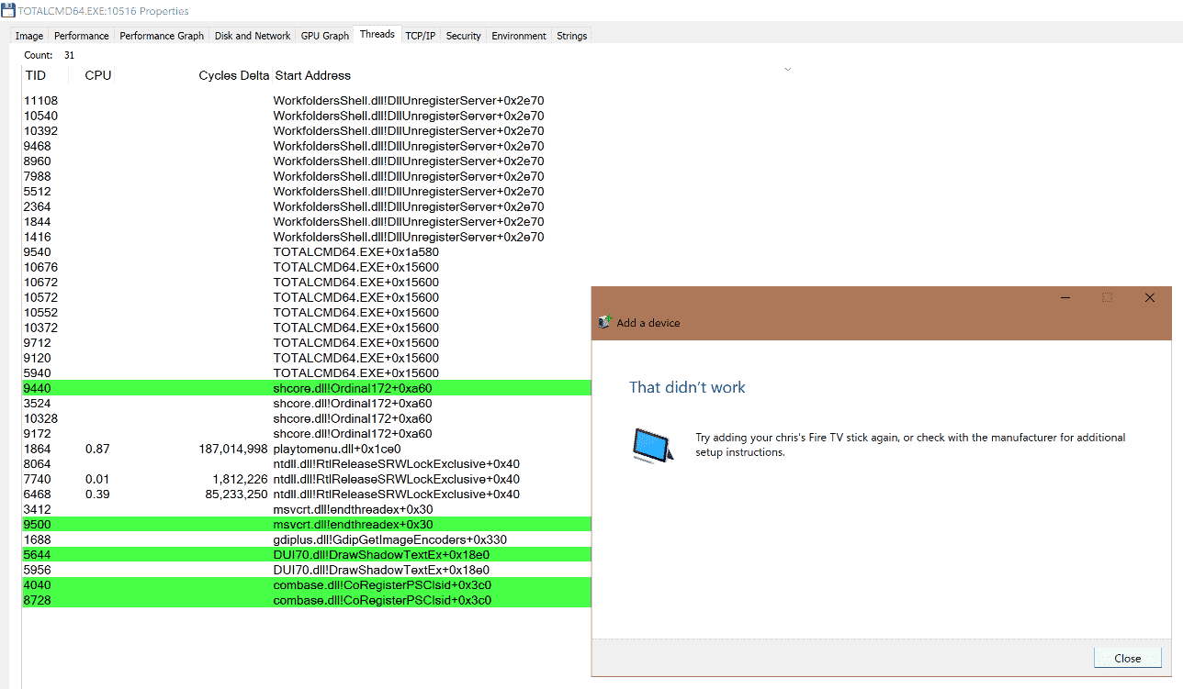Select thread 9172 shcore.dll row
The height and width of the screenshot is (689, 1183).
pyautogui.click(x=306, y=433)
